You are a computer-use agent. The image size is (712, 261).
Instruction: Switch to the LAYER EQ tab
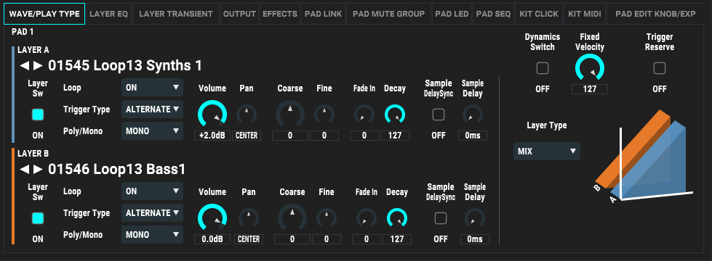[109, 14]
